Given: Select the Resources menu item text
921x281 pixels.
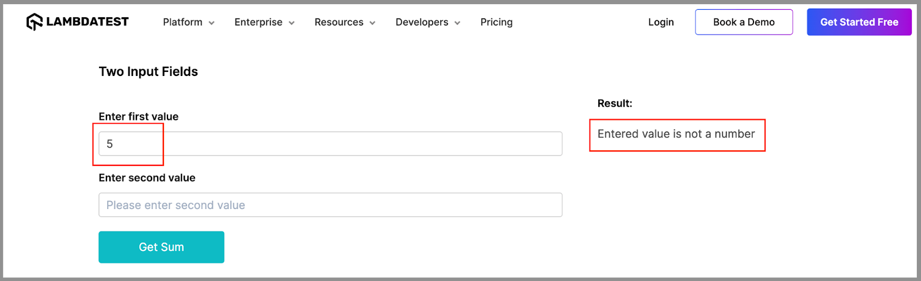Looking at the screenshot, I should coord(339,22).
